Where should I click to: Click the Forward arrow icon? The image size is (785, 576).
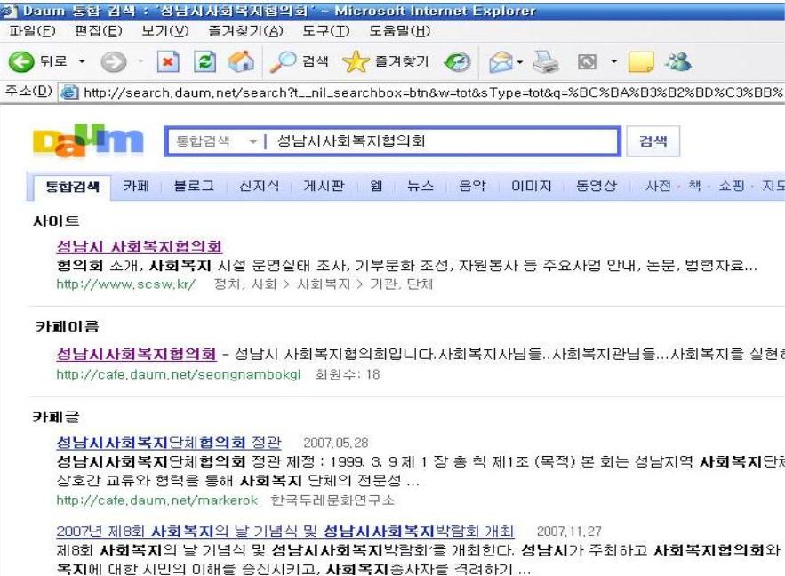[x=114, y=62]
